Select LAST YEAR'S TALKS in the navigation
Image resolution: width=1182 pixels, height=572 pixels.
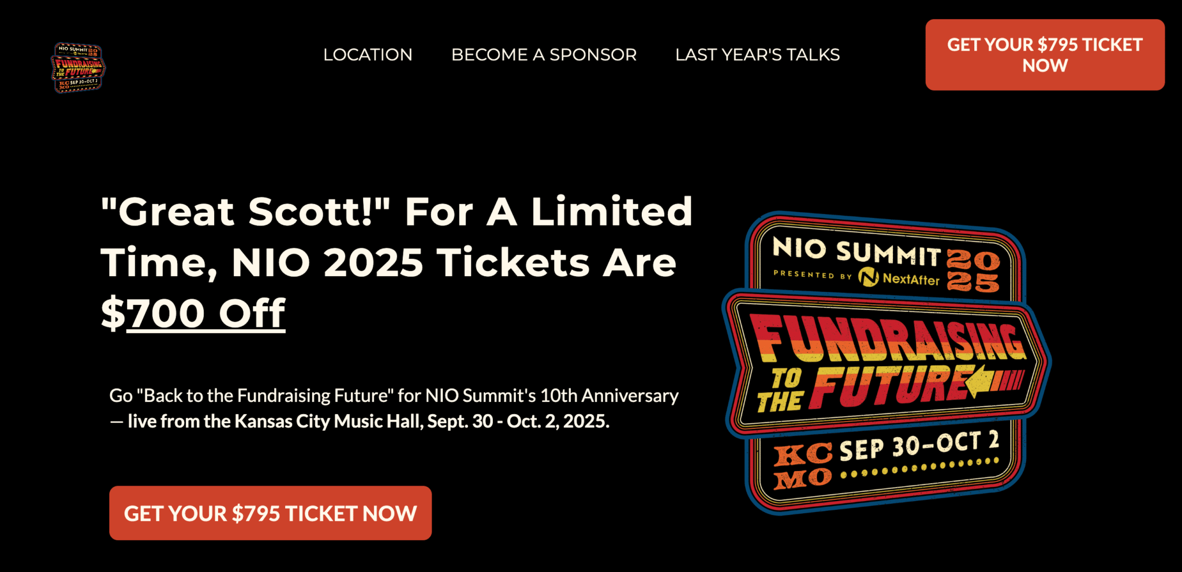coord(758,55)
